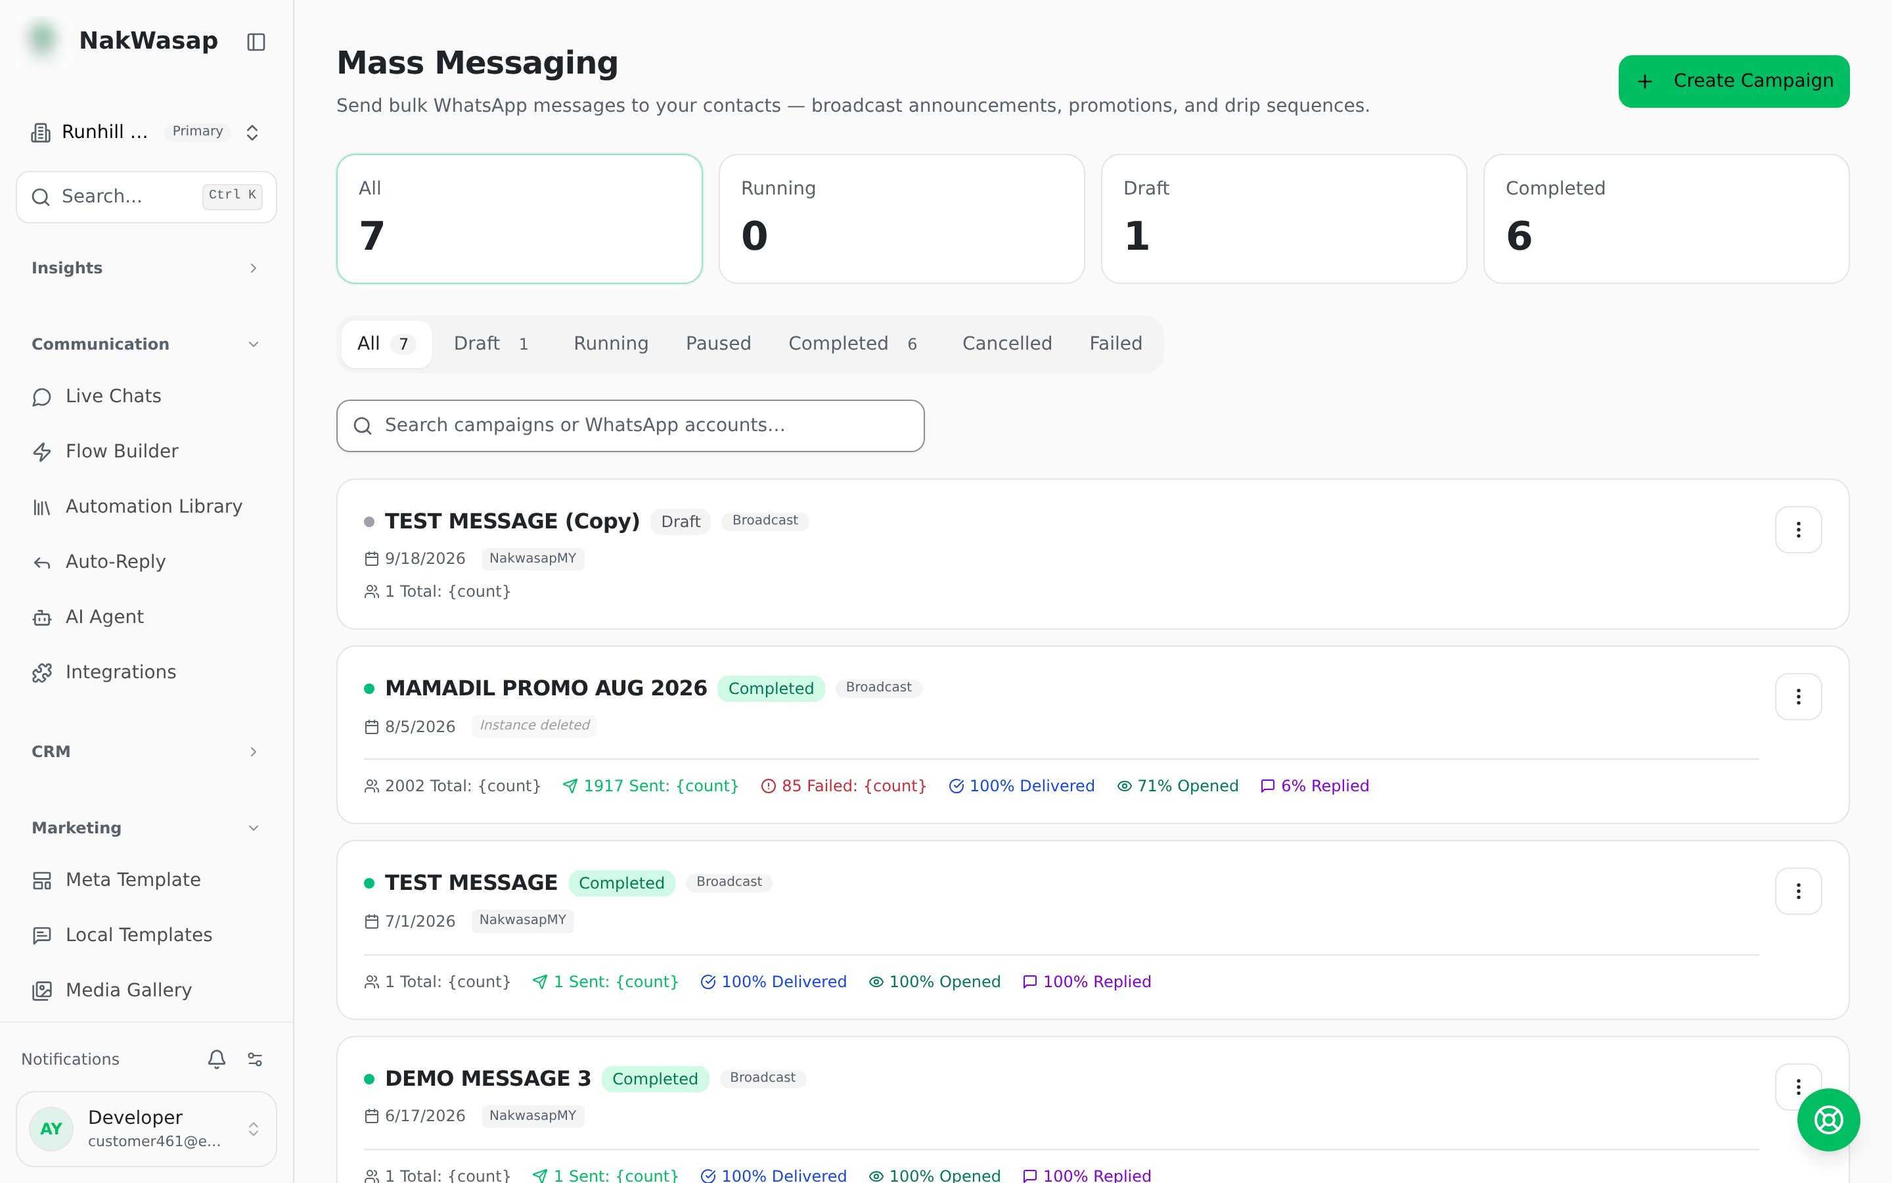
Task: Click the AI Agent robot icon
Action: [x=42, y=617]
